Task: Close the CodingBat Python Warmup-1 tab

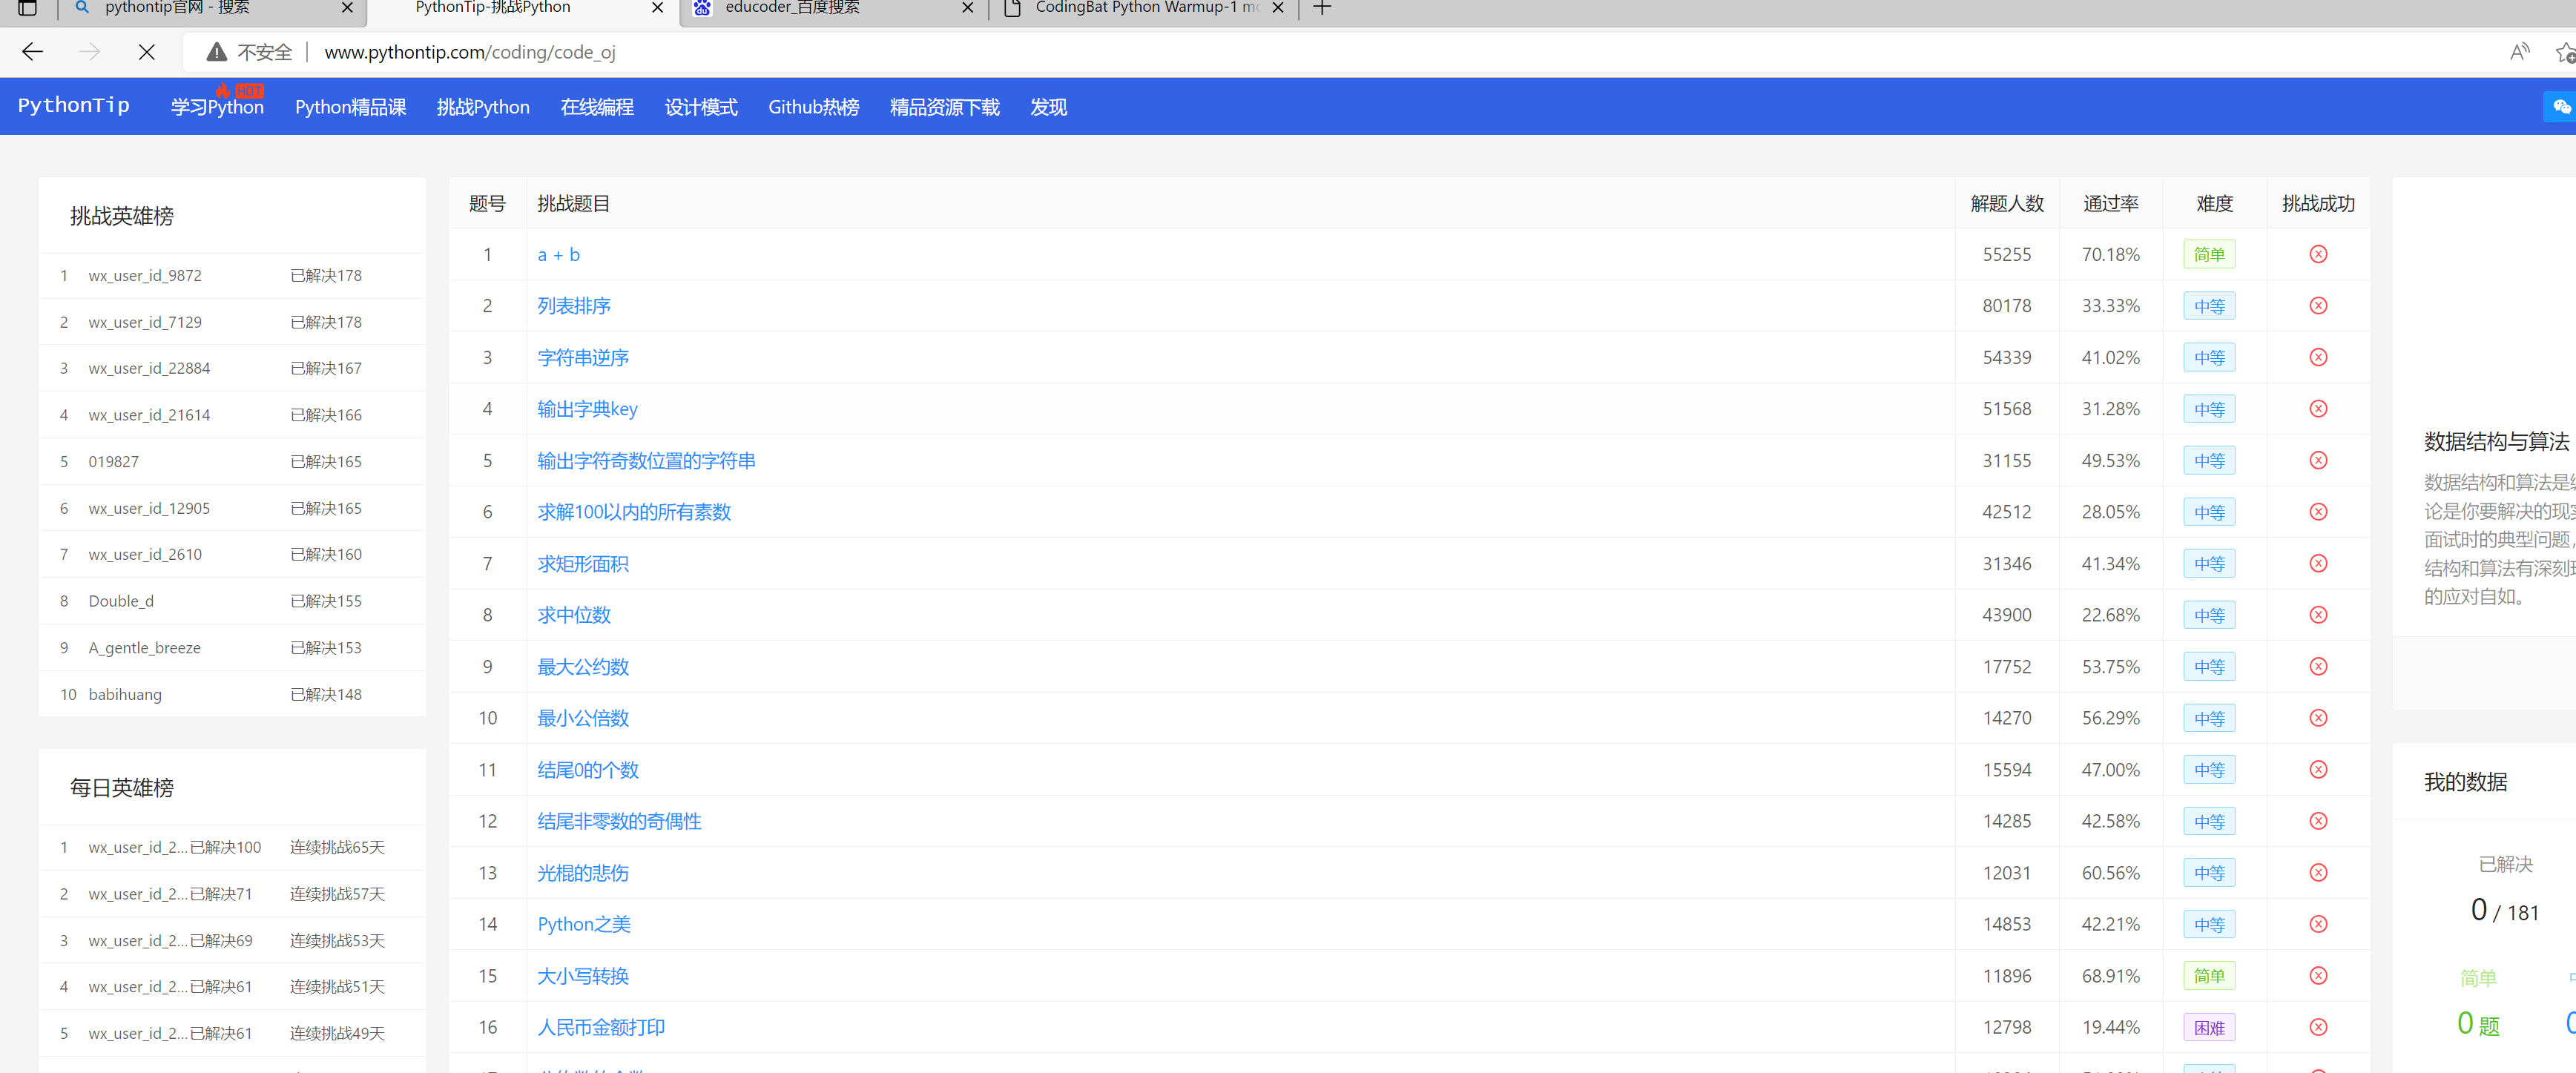Action: [1278, 8]
